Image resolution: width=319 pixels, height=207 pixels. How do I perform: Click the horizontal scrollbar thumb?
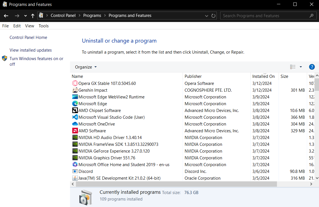click(176, 184)
